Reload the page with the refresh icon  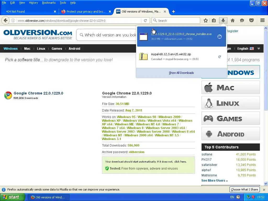coord(146,20)
